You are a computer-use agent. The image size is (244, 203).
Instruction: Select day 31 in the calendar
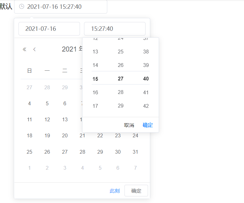tap(135, 152)
